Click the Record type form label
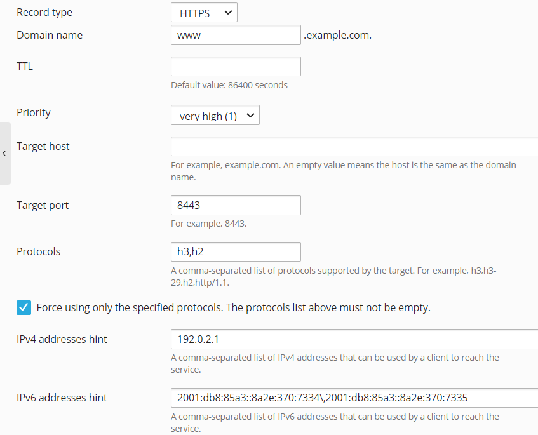The height and width of the screenshot is (435, 538). pyautogui.click(x=44, y=11)
